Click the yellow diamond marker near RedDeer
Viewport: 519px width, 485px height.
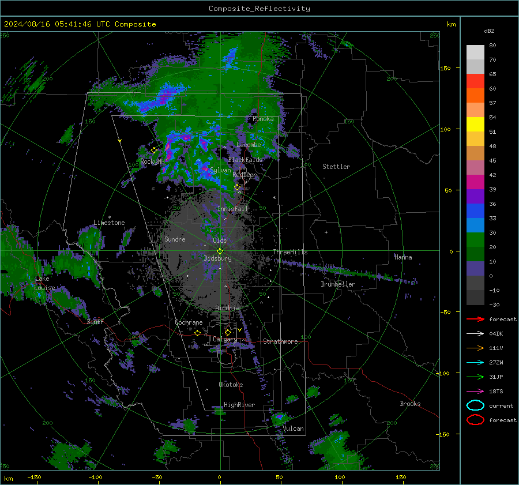[x=238, y=187]
